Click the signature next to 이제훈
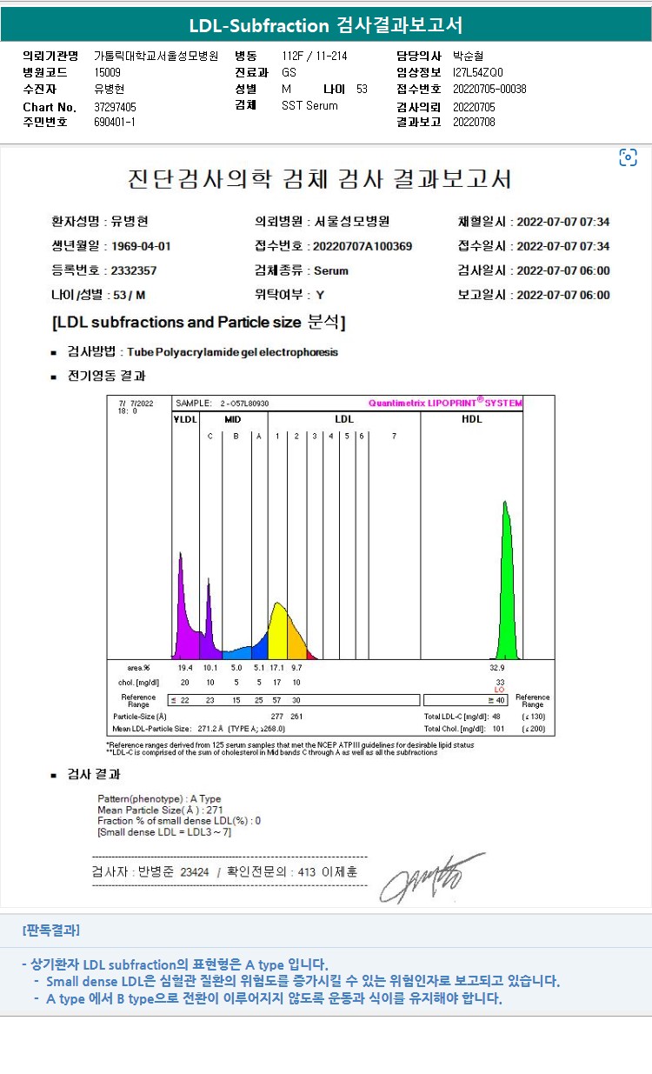The height and width of the screenshot is (1074, 652). click(x=432, y=877)
